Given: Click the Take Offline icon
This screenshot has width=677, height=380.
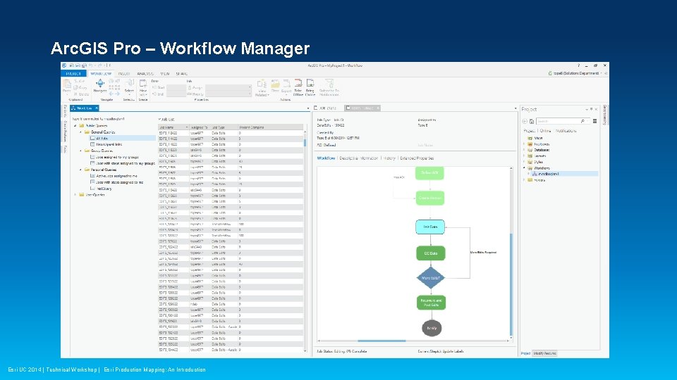Looking at the screenshot, I should (x=298, y=83).
